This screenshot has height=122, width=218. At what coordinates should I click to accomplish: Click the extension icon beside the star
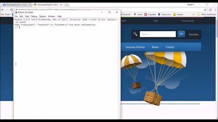(x=210, y=10)
